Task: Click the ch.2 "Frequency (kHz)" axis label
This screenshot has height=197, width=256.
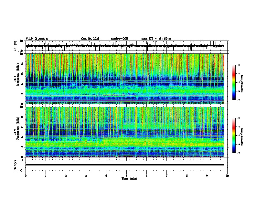Action: point(18,128)
